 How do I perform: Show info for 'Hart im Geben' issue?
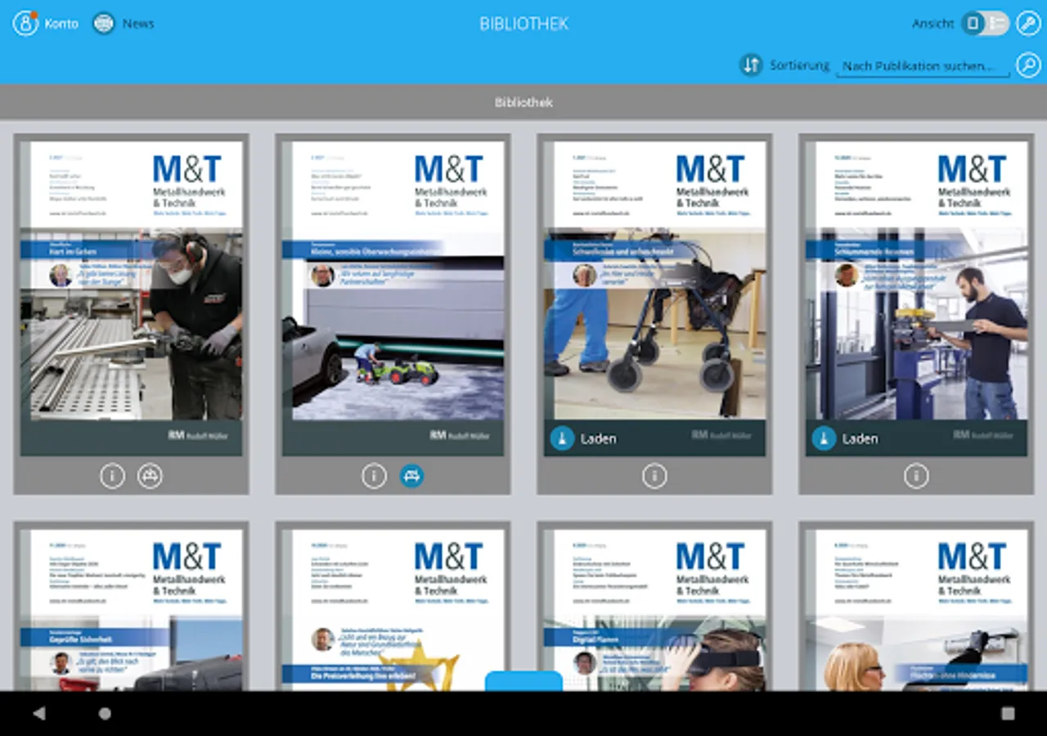pos(113,476)
